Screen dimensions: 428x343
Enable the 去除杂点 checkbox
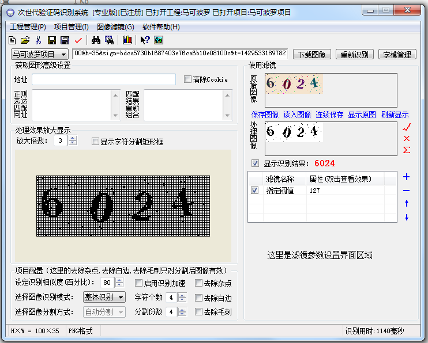pyautogui.click(x=198, y=283)
